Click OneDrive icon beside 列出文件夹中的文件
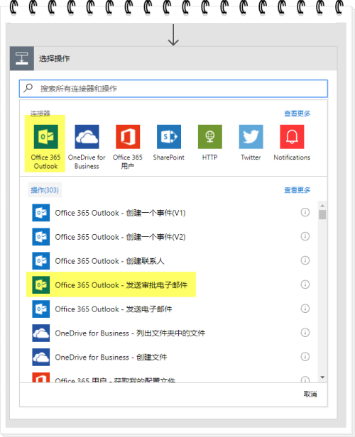The image size is (355, 437). tap(41, 333)
